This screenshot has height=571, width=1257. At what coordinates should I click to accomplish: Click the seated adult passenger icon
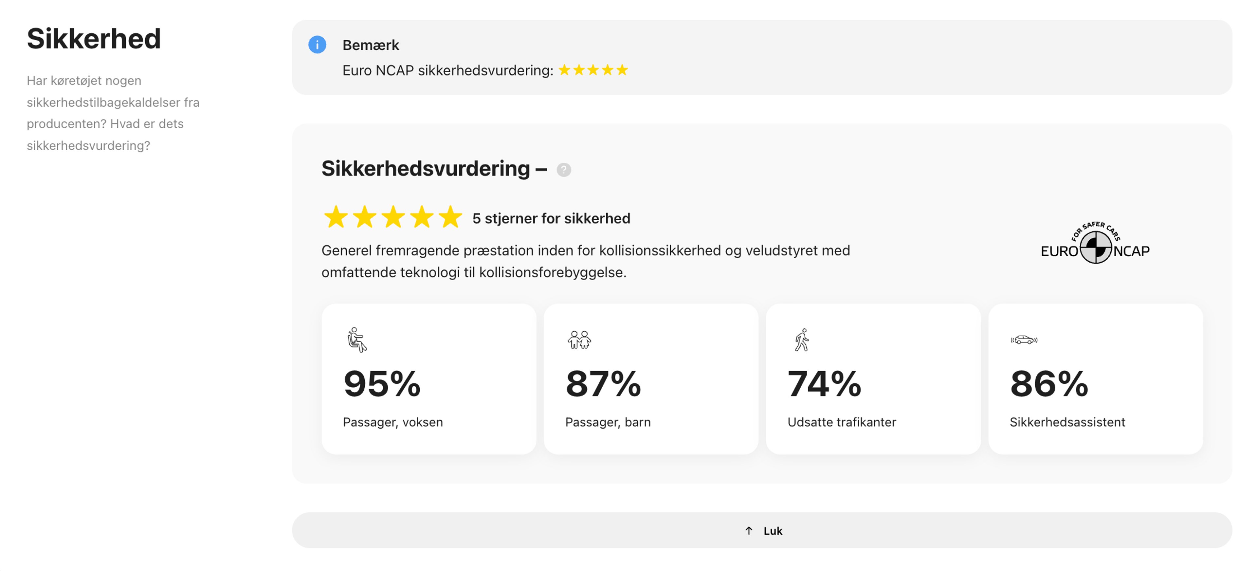pyautogui.click(x=357, y=340)
